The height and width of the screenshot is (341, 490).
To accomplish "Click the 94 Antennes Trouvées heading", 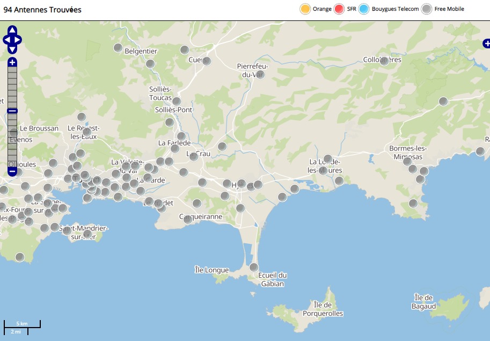I will click(x=42, y=10).
